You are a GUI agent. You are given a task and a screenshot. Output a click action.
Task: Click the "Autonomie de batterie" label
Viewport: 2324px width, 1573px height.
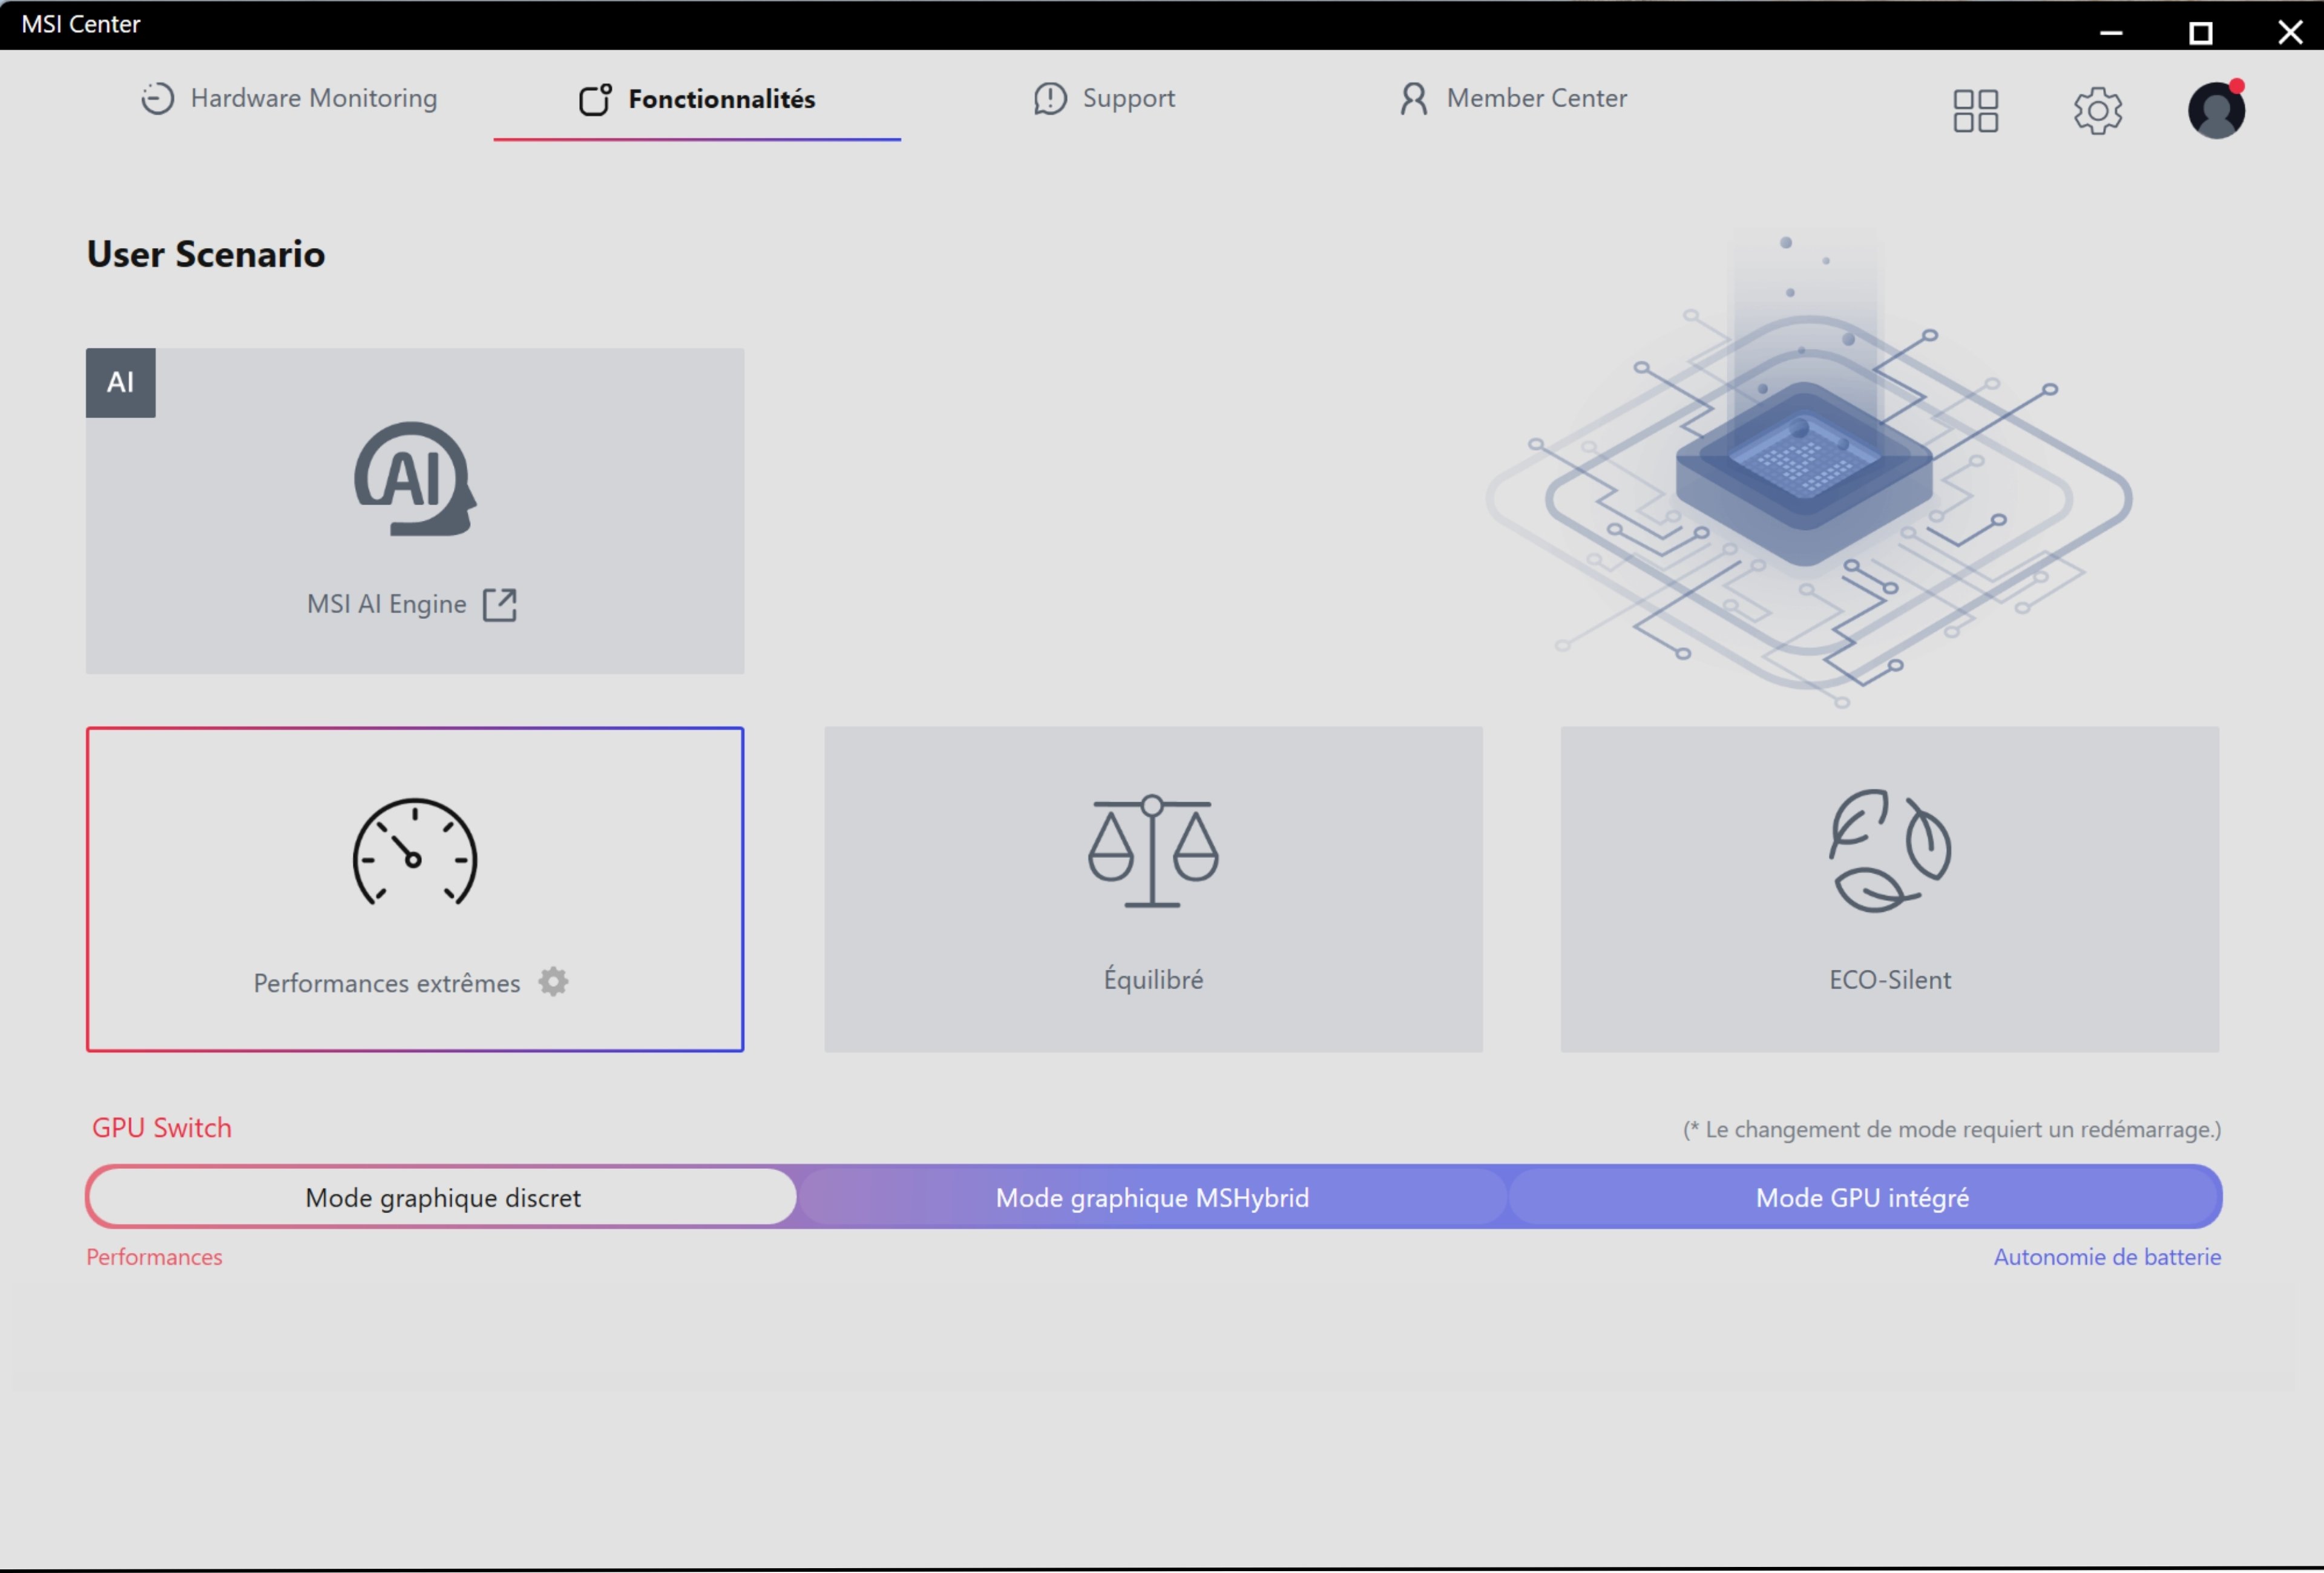[x=2107, y=1257]
